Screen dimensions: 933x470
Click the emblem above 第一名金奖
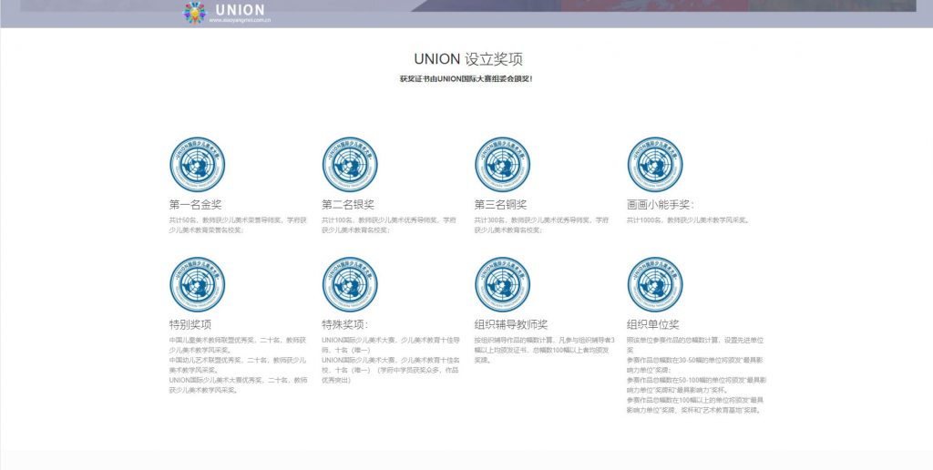(x=198, y=164)
